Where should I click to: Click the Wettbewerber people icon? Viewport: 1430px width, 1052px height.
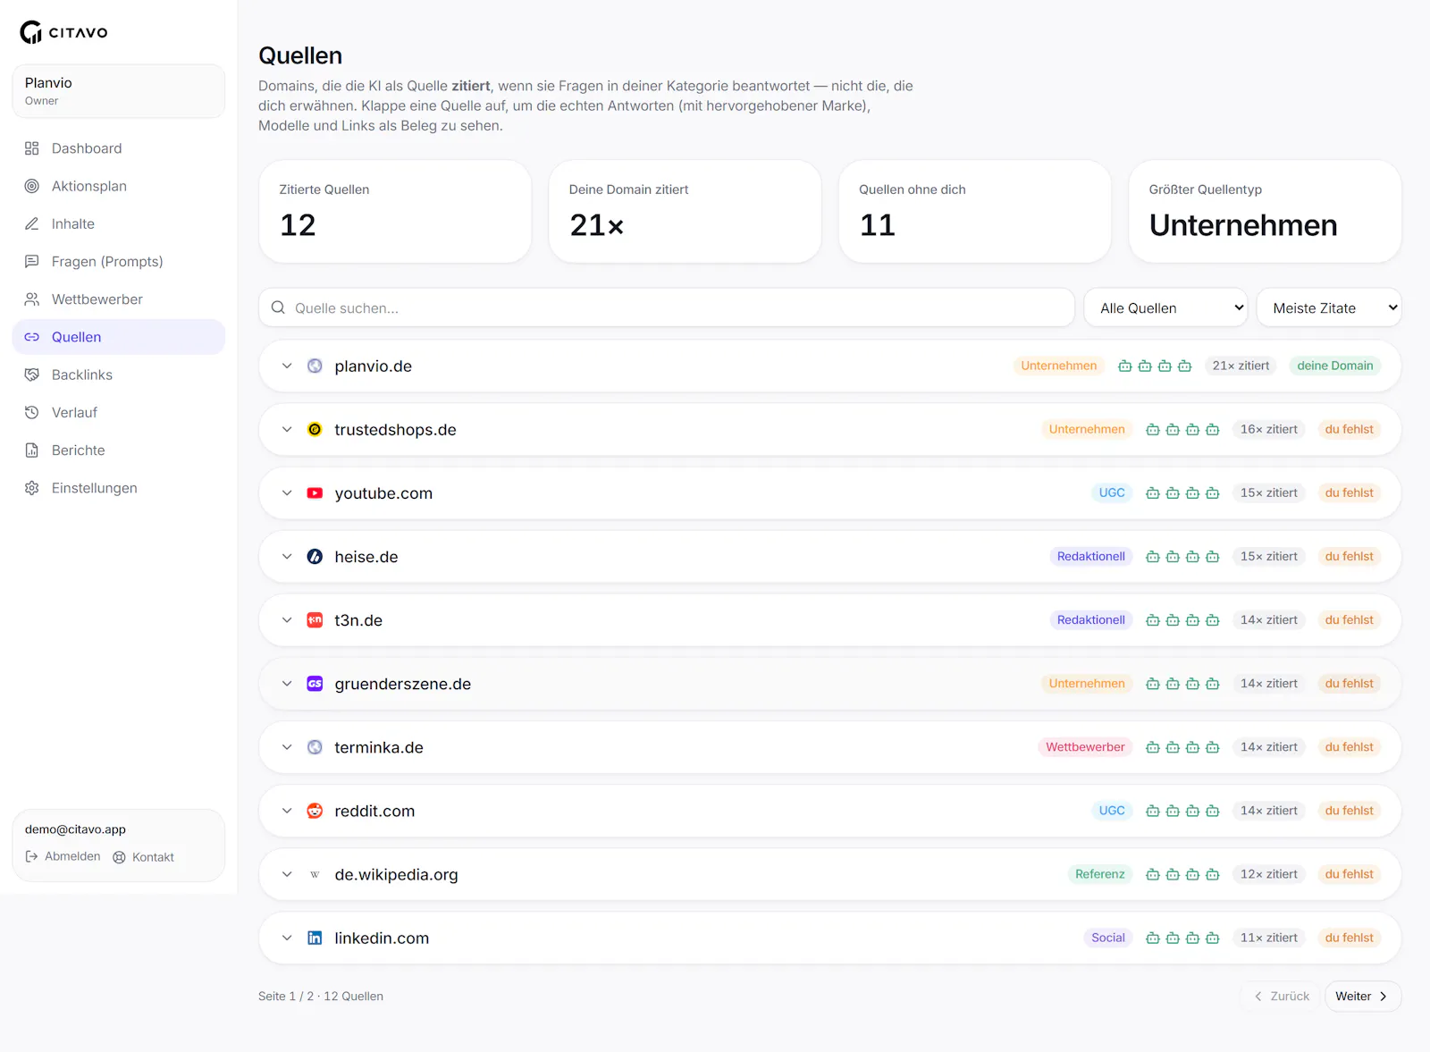[32, 299]
